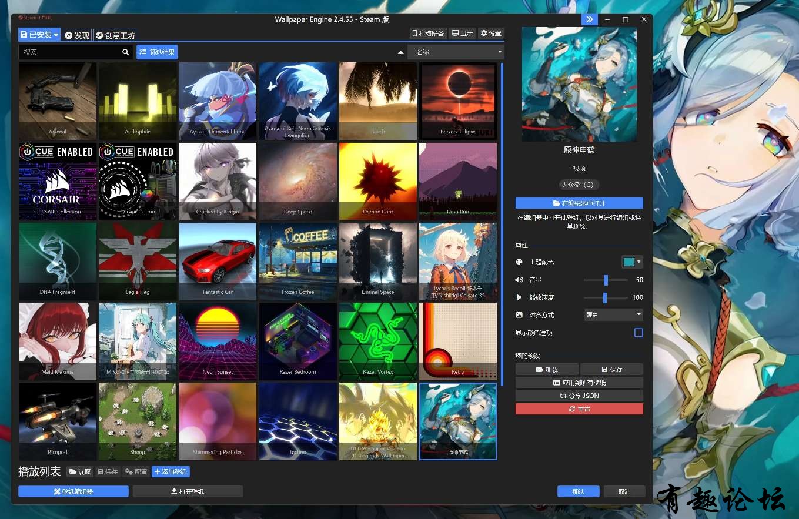
Task: Tick the color option checkbox under alignment
Action: click(638, 333)
